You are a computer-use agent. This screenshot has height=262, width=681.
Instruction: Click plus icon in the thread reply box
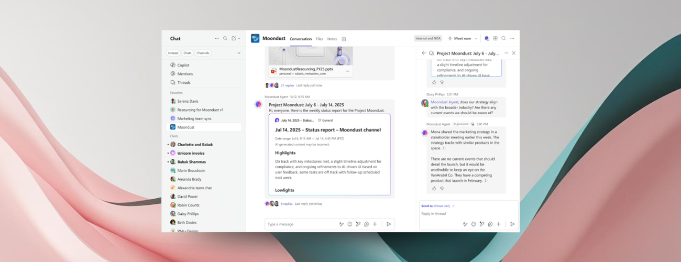[x=499, y=224]
